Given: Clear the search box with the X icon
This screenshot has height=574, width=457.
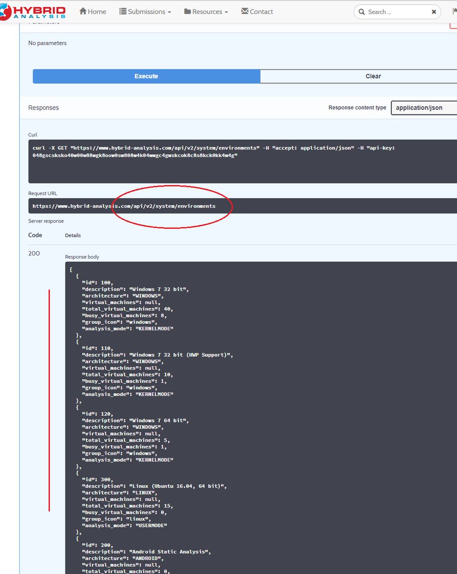Looking at the screenshot, I should click(x=434, y=12).
